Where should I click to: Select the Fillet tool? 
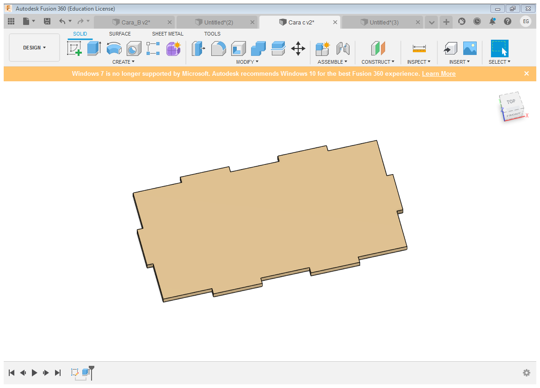[218, 48]
